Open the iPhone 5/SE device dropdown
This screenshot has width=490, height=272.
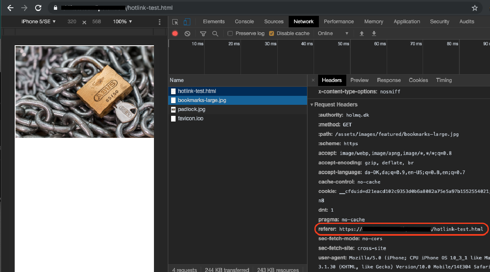click(38, 22)
